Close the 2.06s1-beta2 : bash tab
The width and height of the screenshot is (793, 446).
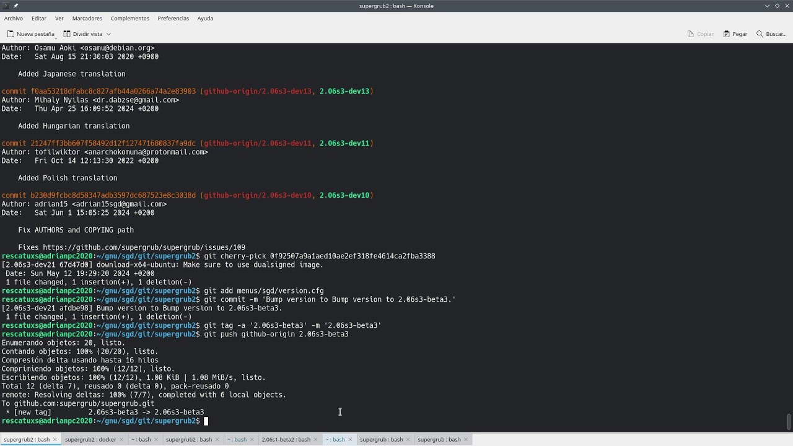(x=316, y=439)
